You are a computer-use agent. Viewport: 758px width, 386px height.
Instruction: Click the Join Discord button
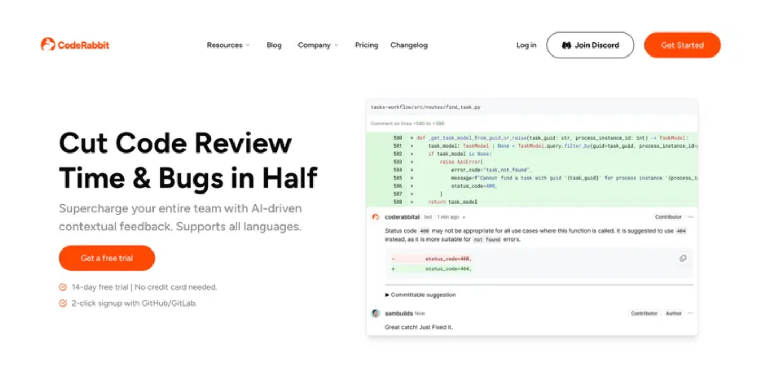[x=590, y=45]
